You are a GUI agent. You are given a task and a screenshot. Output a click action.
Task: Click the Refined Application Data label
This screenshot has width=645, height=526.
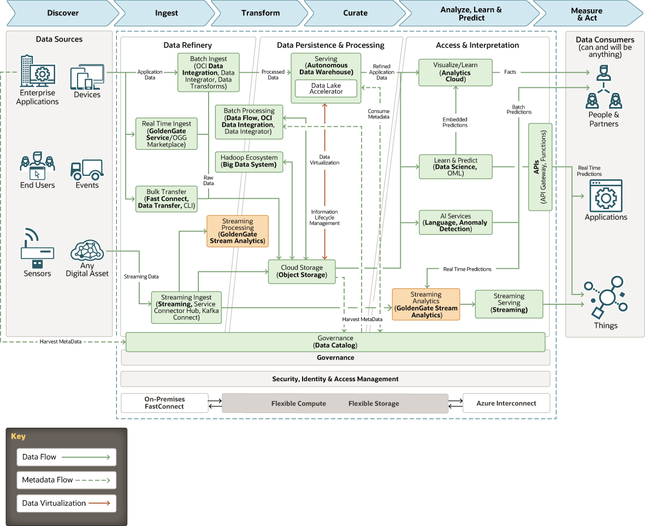point(382,72)
